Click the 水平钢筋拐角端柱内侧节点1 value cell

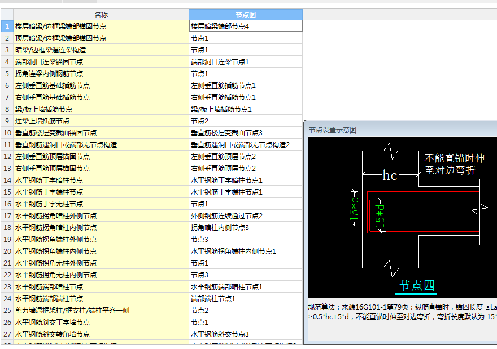(x=246, y=251)
